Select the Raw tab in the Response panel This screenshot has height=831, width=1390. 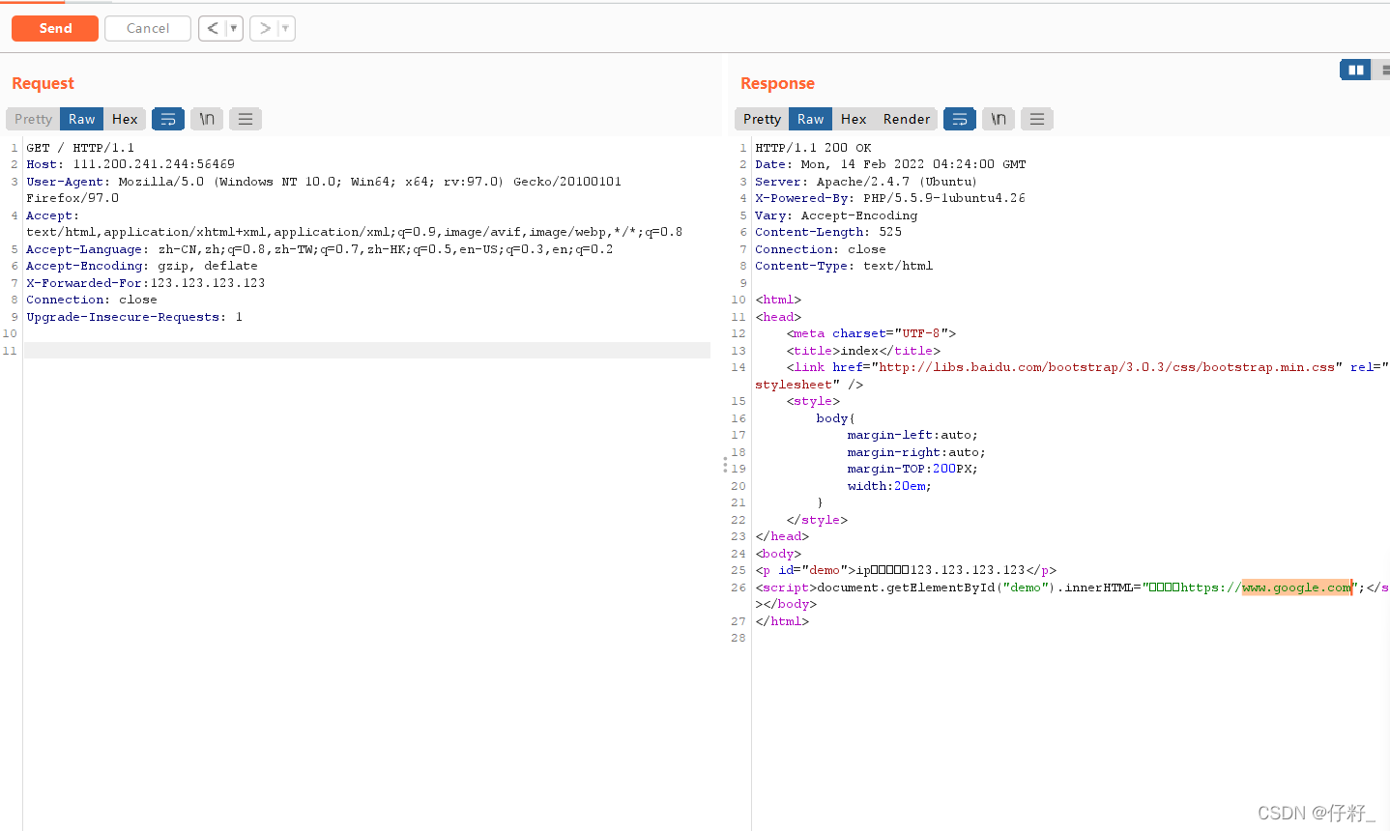point(811,119)
